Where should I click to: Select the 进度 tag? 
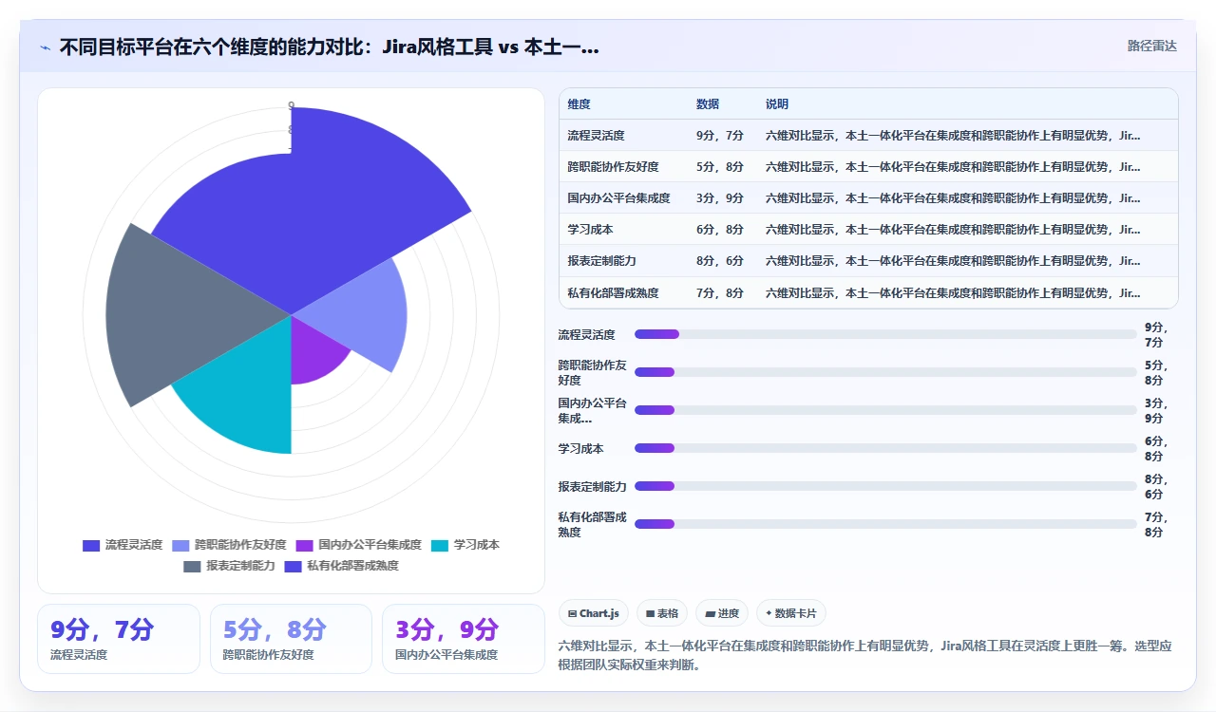(x=722, y=613)
